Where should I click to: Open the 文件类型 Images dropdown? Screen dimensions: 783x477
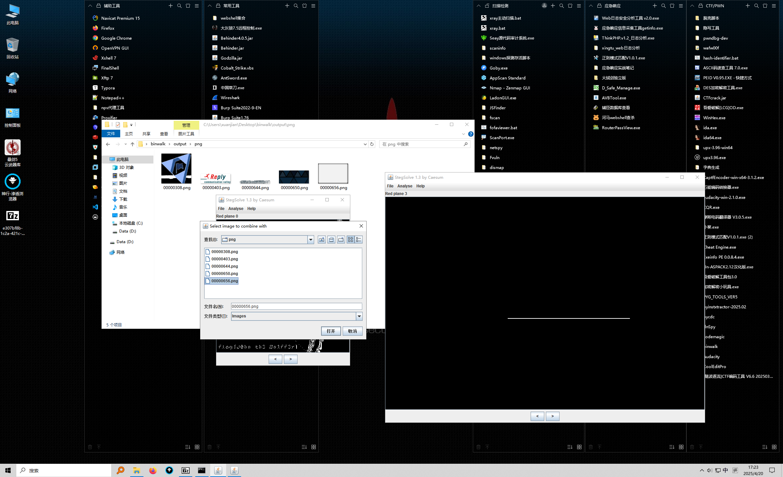pyautogui.click(x=359, y=316)
